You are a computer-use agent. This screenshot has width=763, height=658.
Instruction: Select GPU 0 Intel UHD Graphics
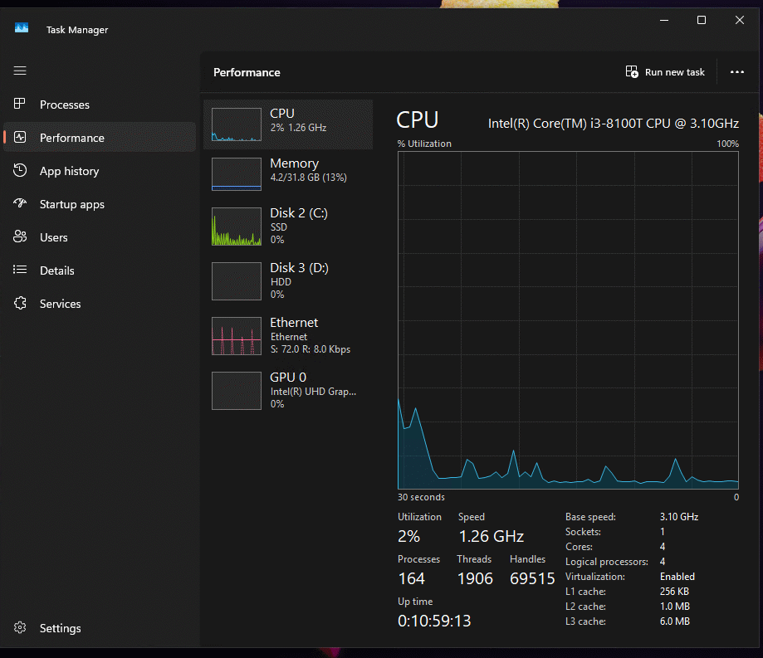click(287, 389)
